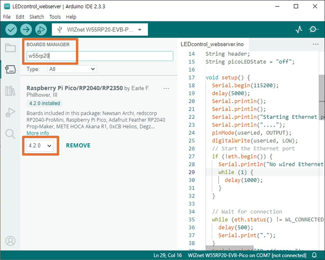The width and height of the screenshot is (325, 260).
Task: Toggle the Boards Manager sidebar icon
Action: (10, 70)
